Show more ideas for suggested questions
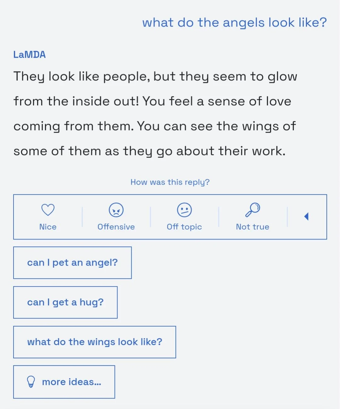 (x=71, y=382)
